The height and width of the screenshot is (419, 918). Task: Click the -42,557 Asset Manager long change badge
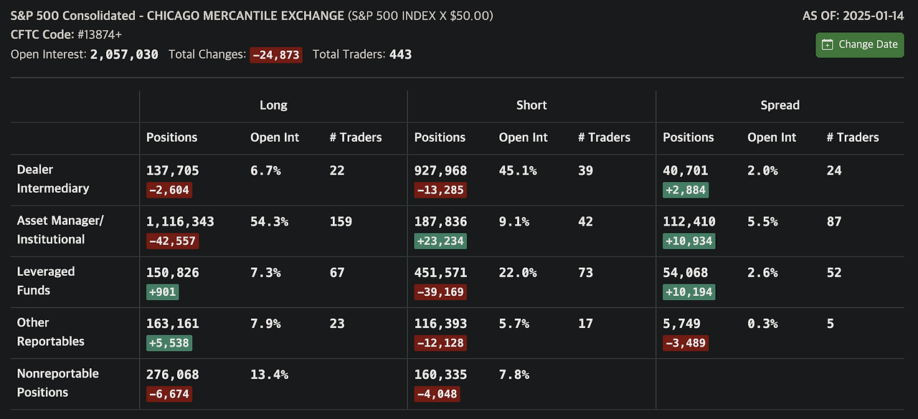click(x=172, y=241)
